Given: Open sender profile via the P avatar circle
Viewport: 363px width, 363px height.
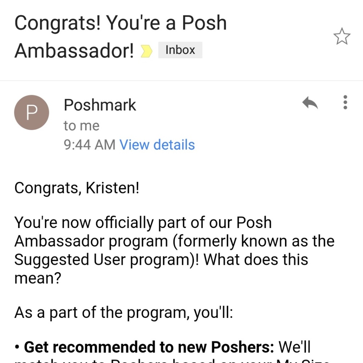Looking at the screenshot, I should [x=31, y=112].
